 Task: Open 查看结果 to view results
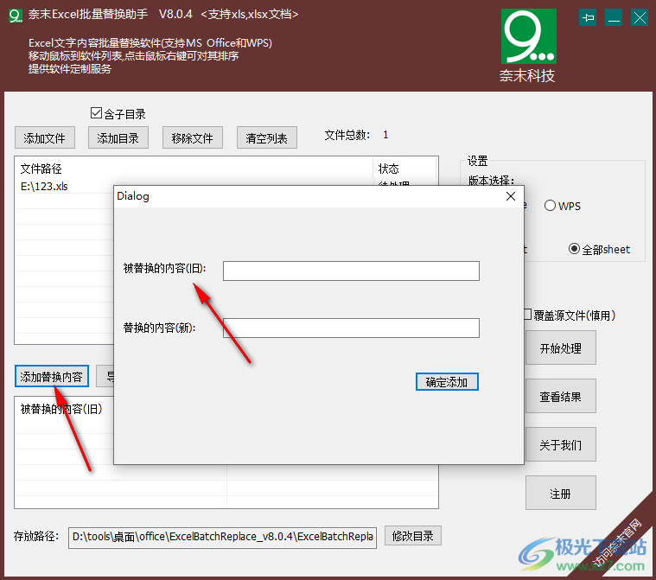[x=560, y=396]
